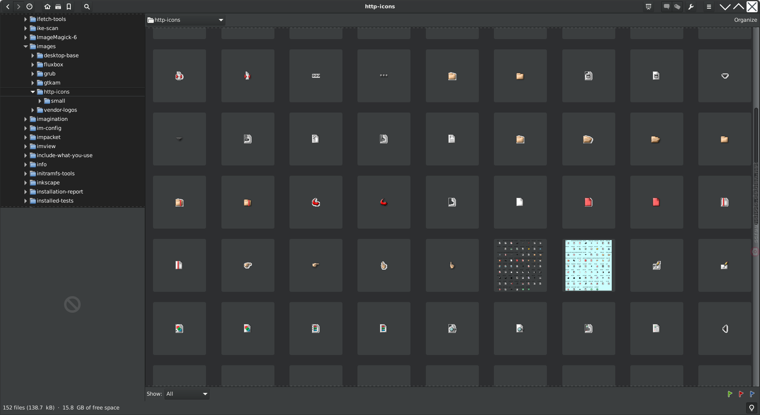Image resolution: width=760 pixels, height=415 pixels.
Task: Select the imagination folder
Action: 52,119
